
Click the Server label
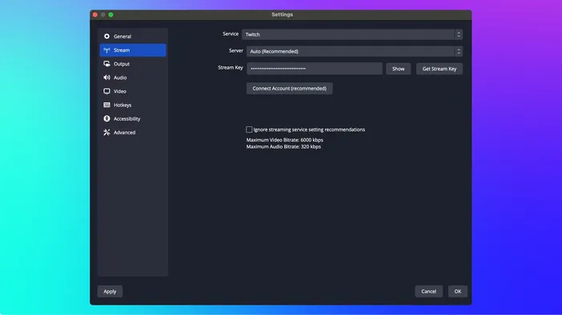236,51
